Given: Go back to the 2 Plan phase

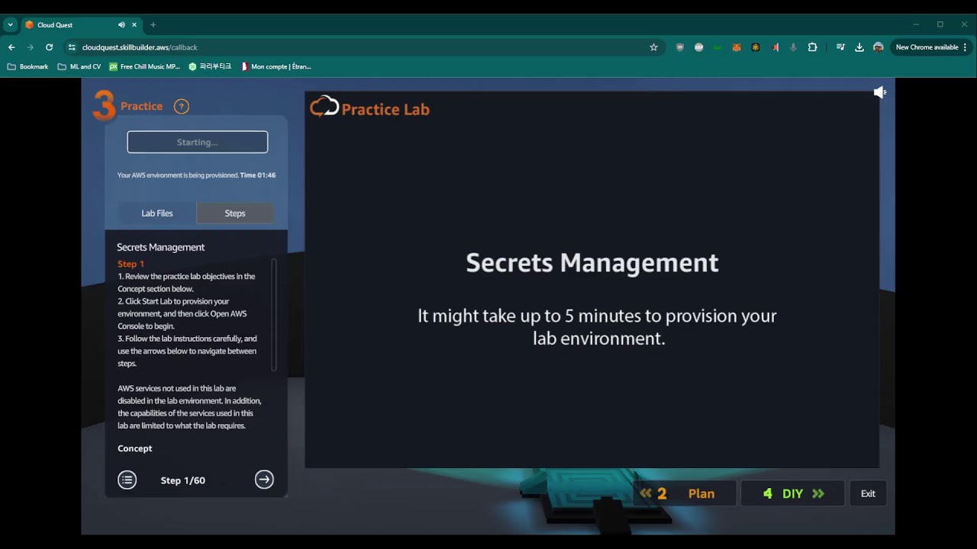Looking at the screenshot, I should [684, 493].
